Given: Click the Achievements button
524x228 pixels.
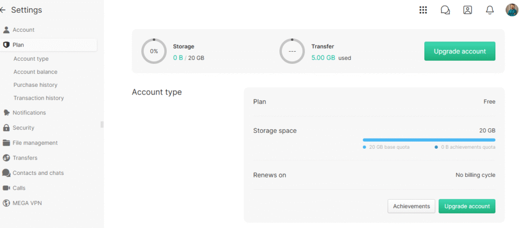Looking at the screenshot, I should coord(411,207).
